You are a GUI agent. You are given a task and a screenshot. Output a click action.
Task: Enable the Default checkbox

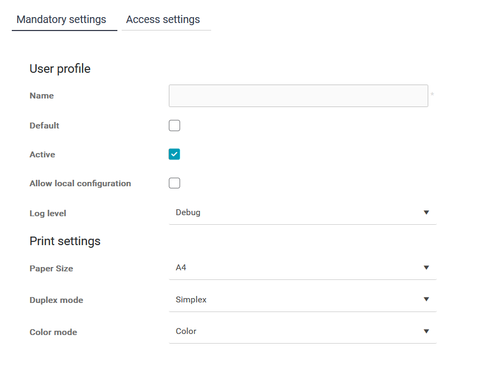point(174,126)
